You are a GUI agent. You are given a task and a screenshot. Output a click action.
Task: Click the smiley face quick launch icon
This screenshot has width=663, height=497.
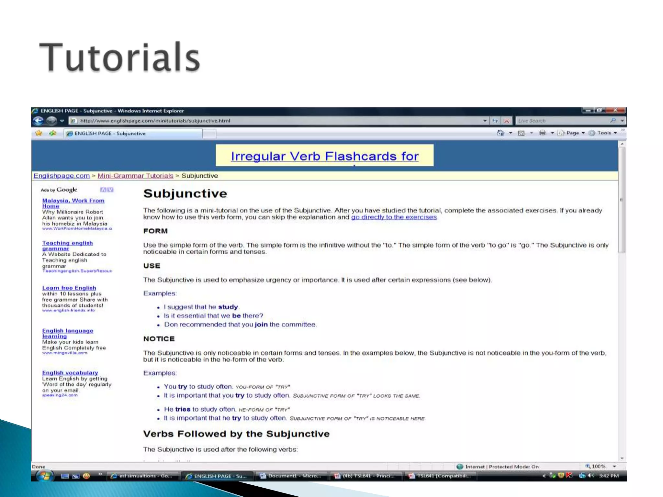coord(86,476)
